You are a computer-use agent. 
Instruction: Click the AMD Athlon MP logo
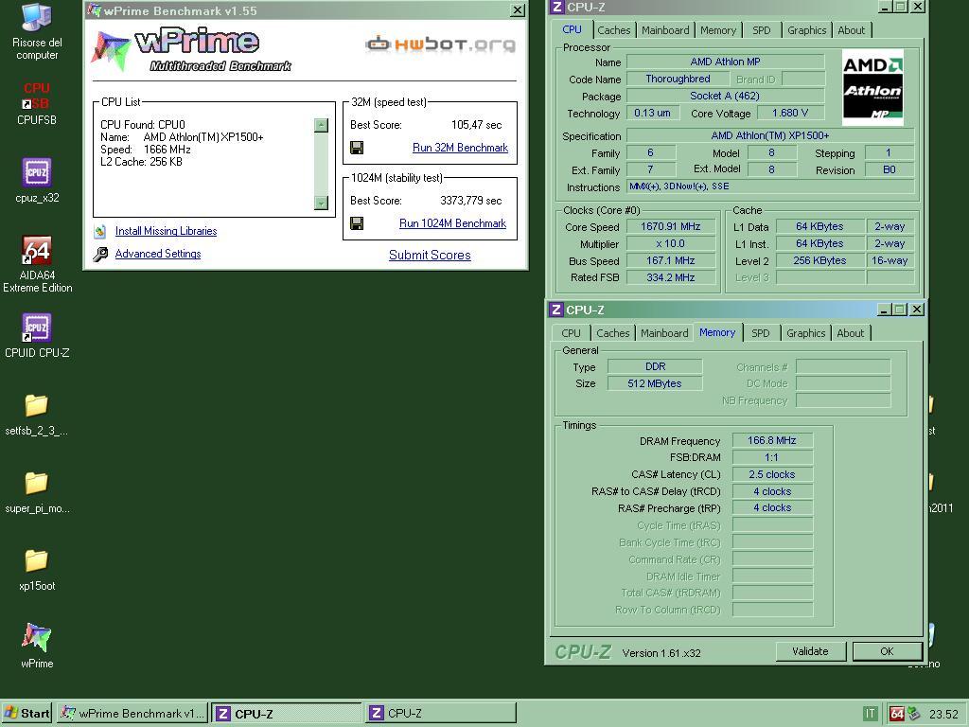click(872, 87)
